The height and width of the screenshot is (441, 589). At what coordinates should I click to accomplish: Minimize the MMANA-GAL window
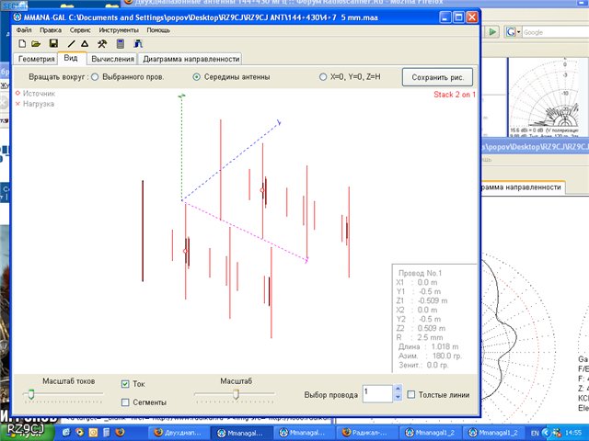pyautogui.click(x=445, y=17)
